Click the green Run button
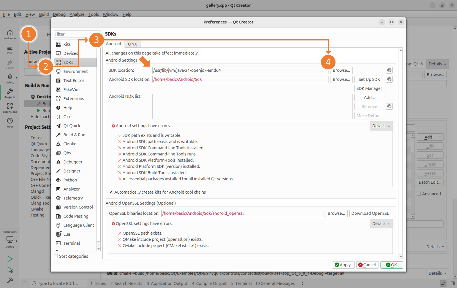457x288 pixels. pos(10,259)
